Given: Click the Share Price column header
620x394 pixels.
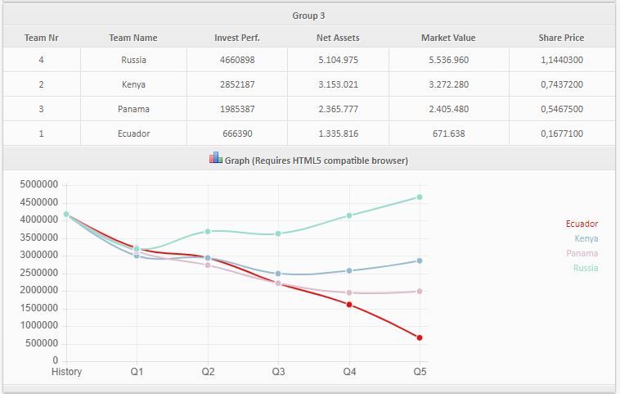Looking at the screenshot, I should (561, 38).
